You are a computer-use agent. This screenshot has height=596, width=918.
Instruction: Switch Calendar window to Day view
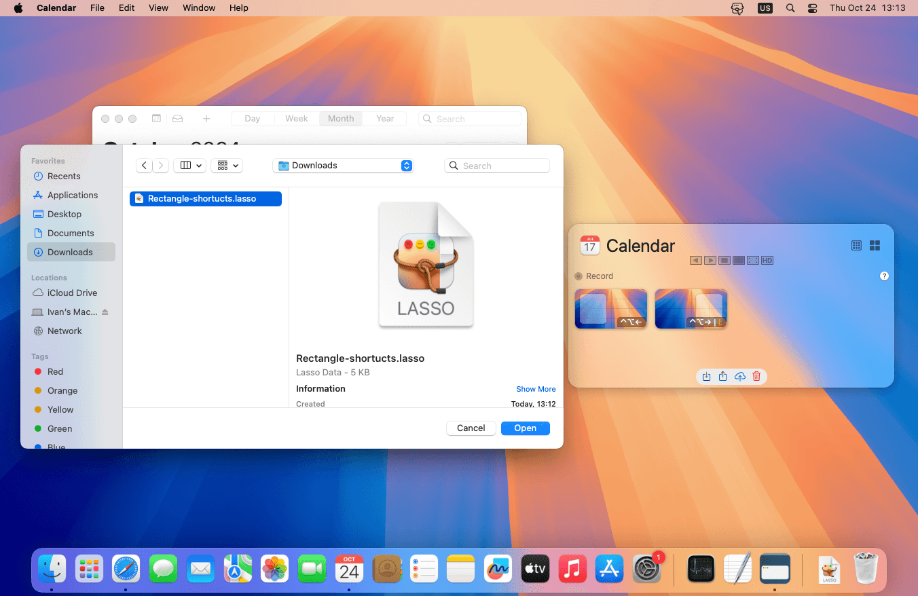[253, 118]
